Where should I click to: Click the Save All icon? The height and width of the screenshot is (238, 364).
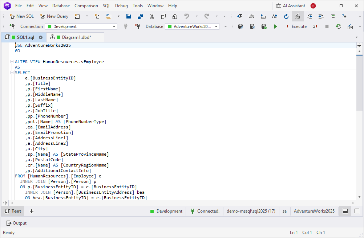[x=140, y=16]
